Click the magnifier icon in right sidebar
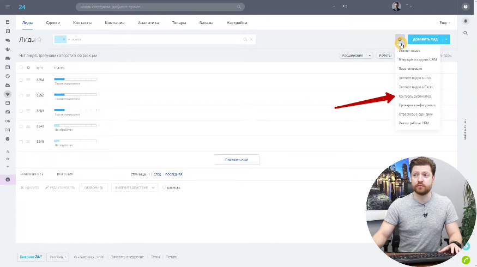The height and width of the screenshot is (267, 477). (x=466, y=33)
